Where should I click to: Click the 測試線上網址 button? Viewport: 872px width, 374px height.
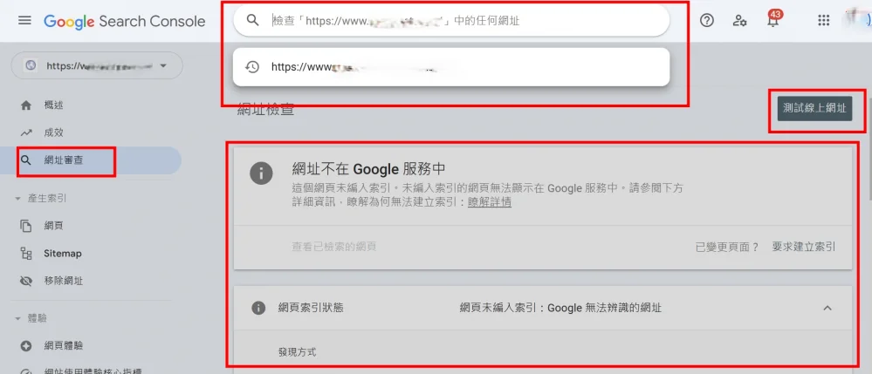click(x=814, y=109)
